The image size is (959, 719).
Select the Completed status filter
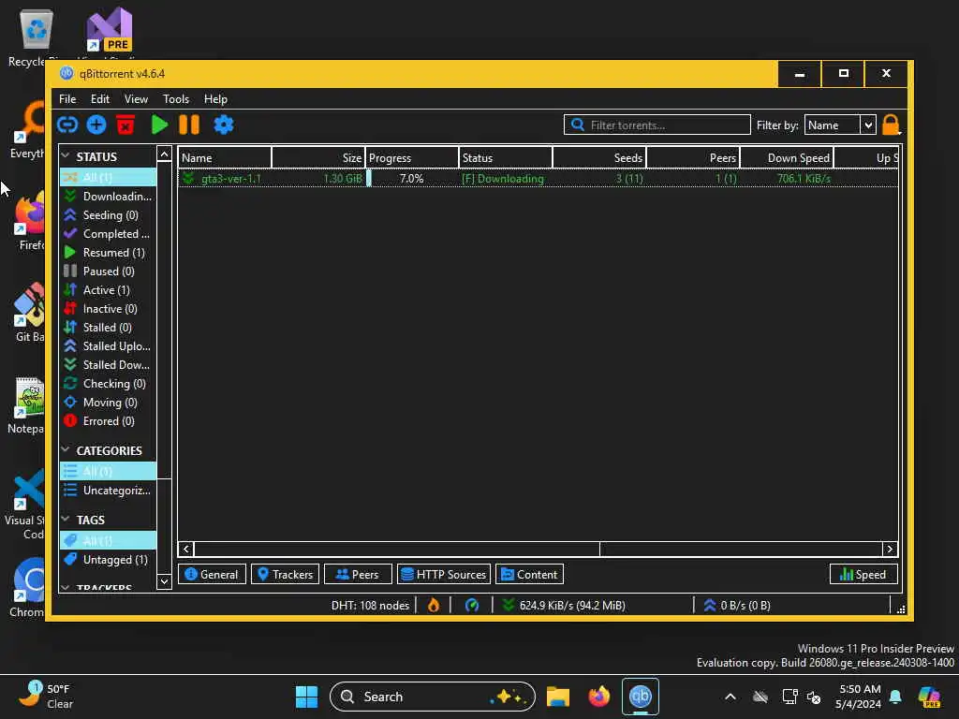(109, 233)
